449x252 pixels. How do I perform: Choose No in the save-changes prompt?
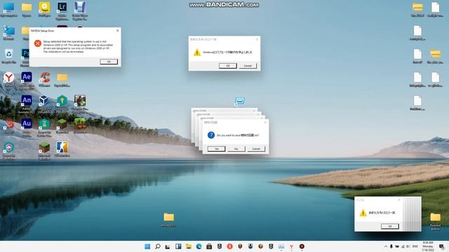click(236, 149)
